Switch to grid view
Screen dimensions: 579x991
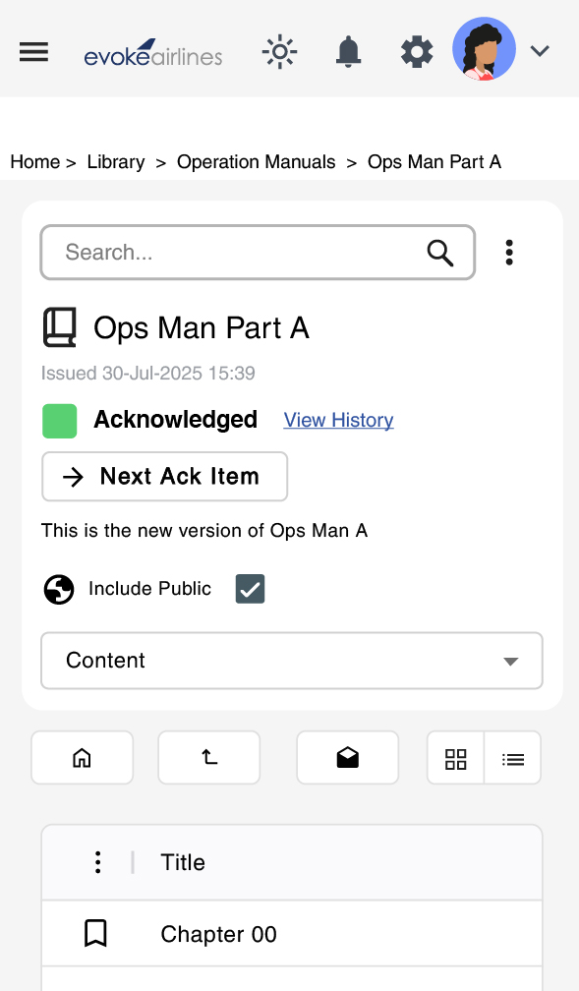coord(456,758)
